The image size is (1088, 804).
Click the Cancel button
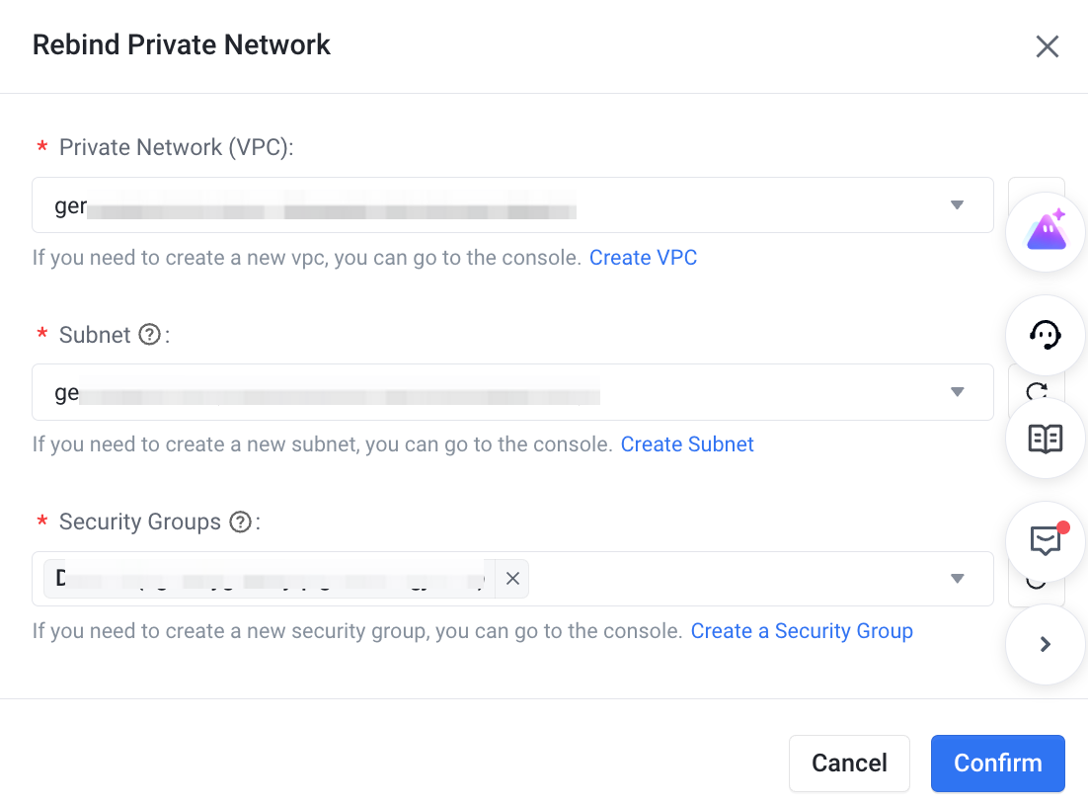point(849,764)
